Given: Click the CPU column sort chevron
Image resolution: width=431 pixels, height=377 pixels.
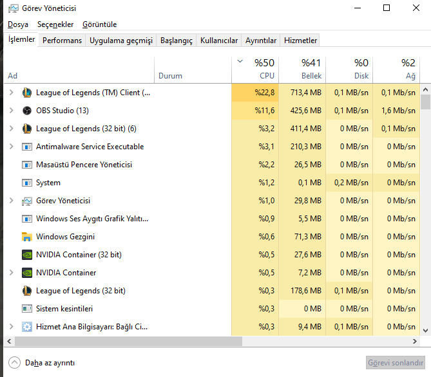Looking at the screenshot, I should [x=240, y=61].
